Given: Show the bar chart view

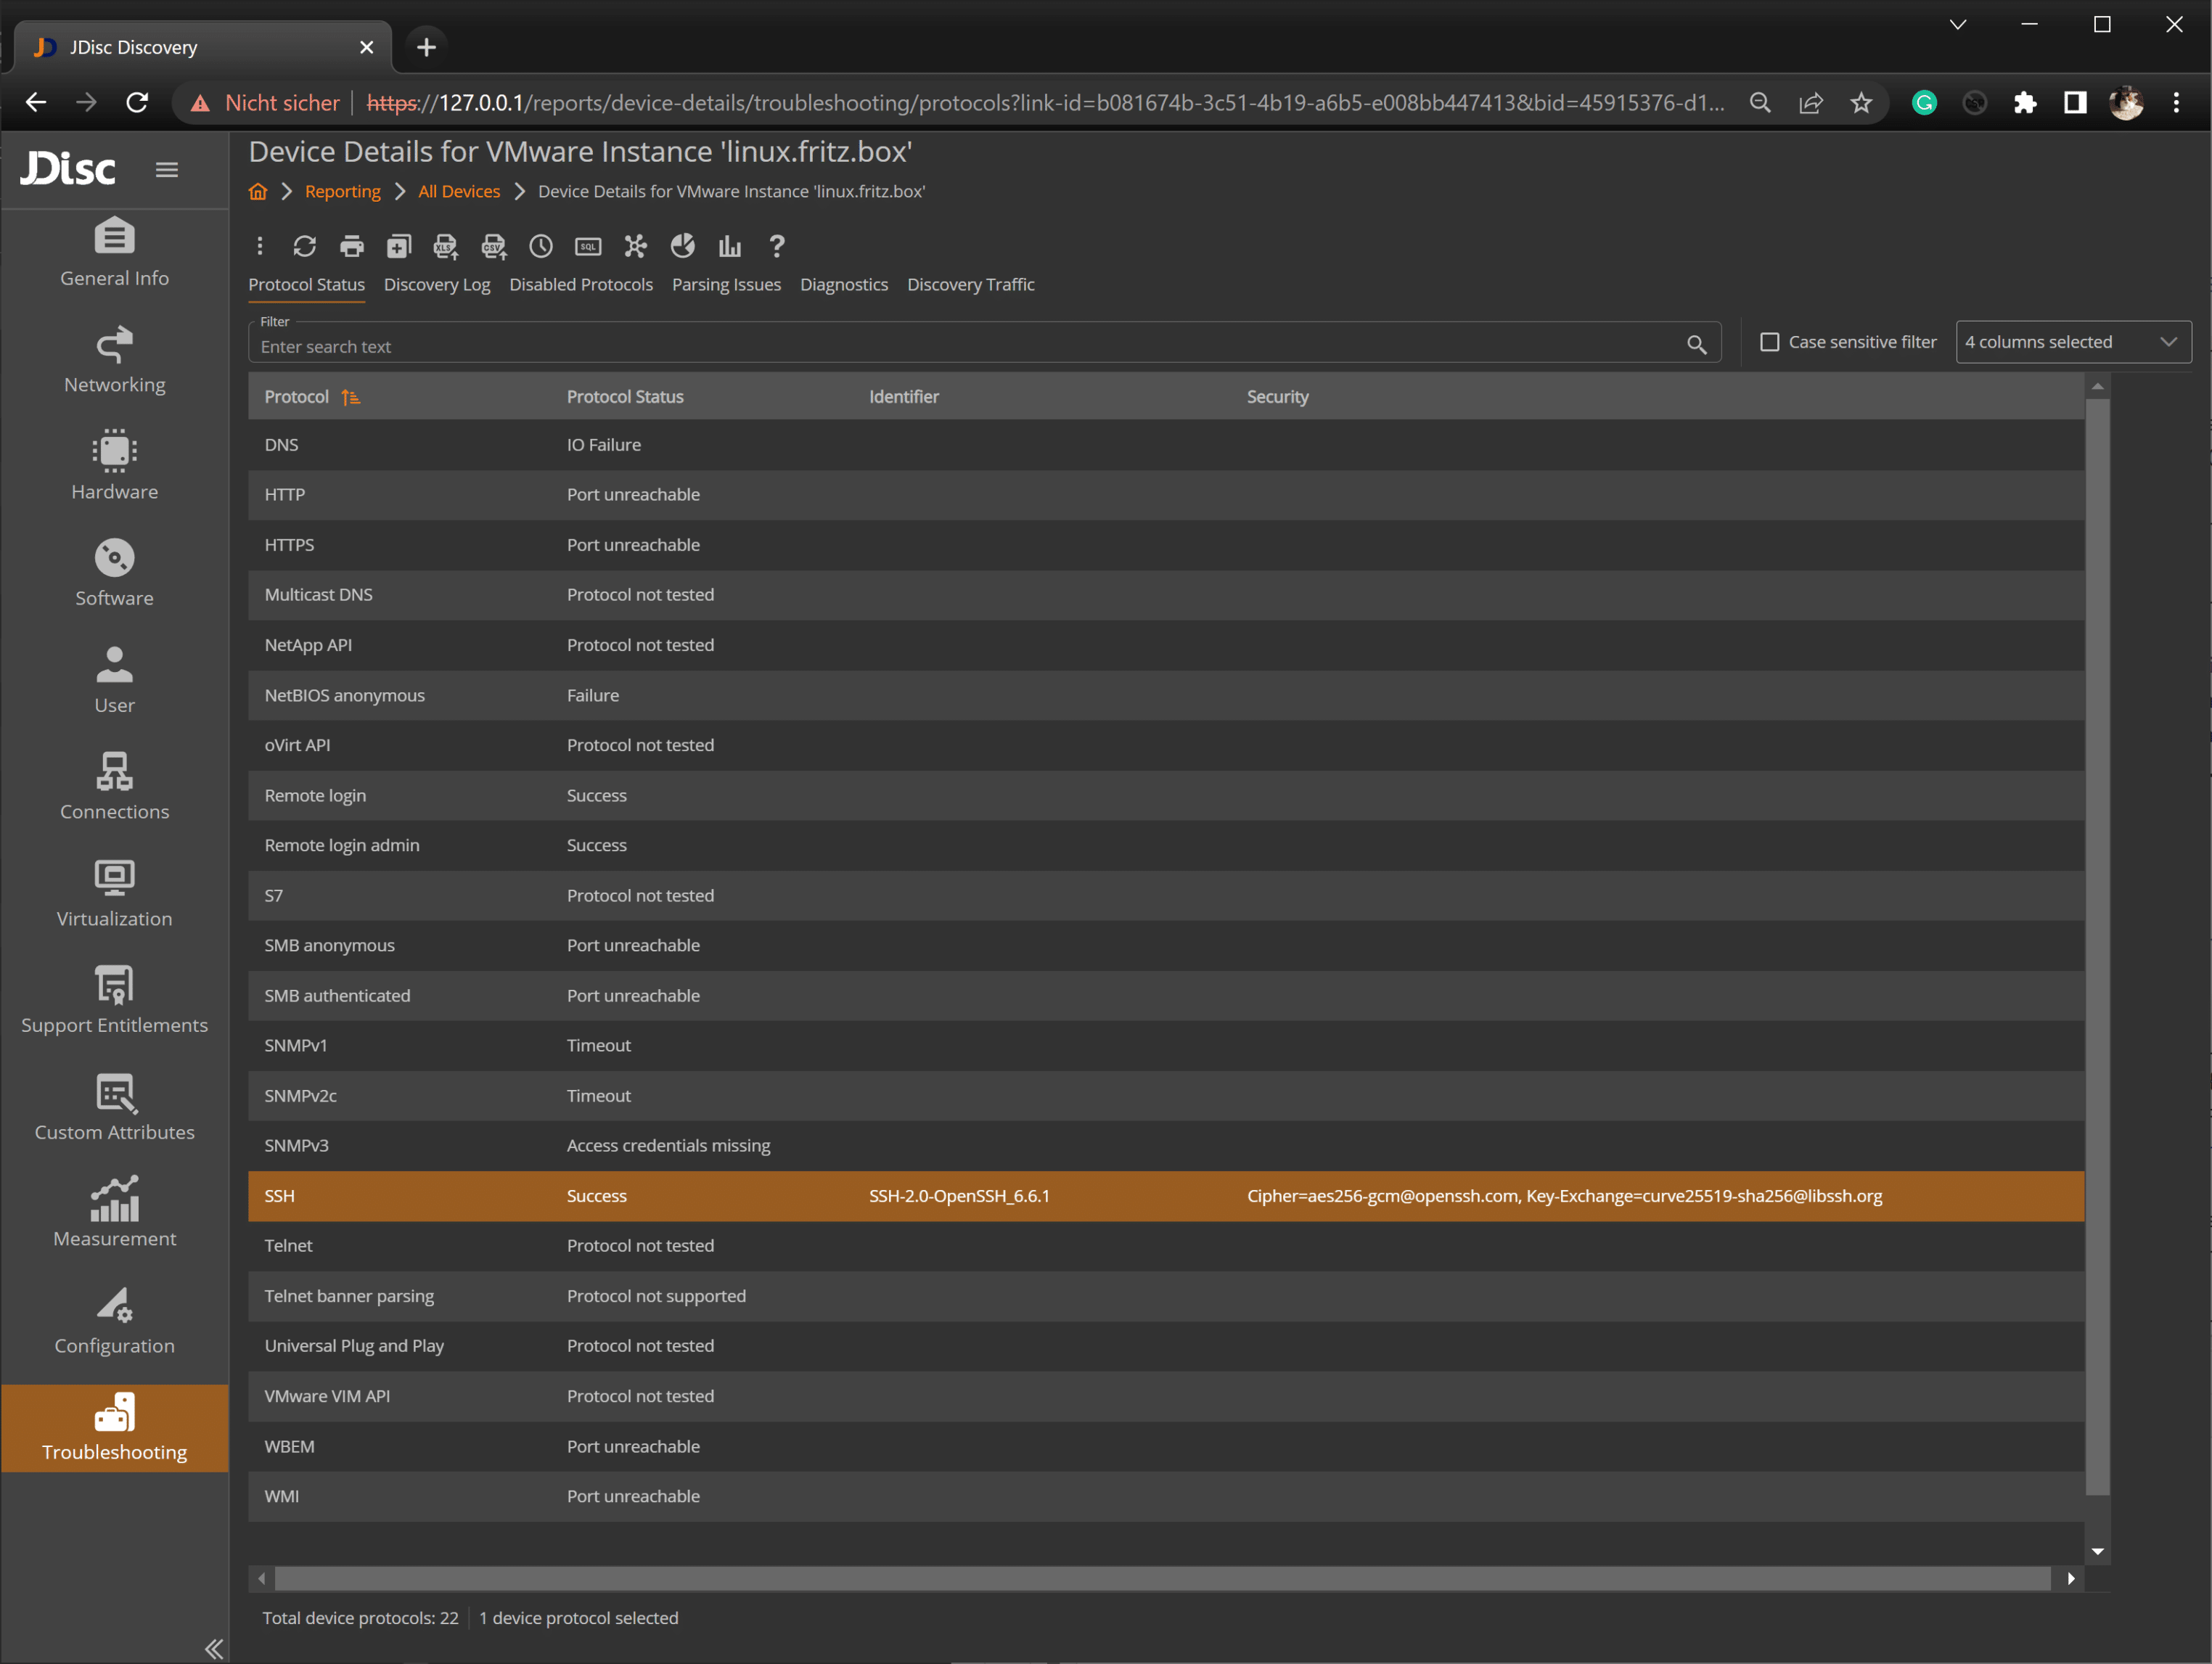Looking at the screenshot, I should click(x=729, y=246).
